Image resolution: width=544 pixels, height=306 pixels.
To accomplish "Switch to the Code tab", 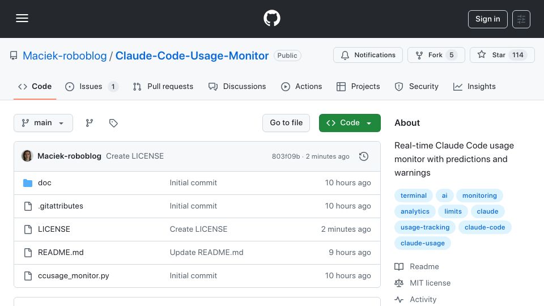I will tap(35, 86).
